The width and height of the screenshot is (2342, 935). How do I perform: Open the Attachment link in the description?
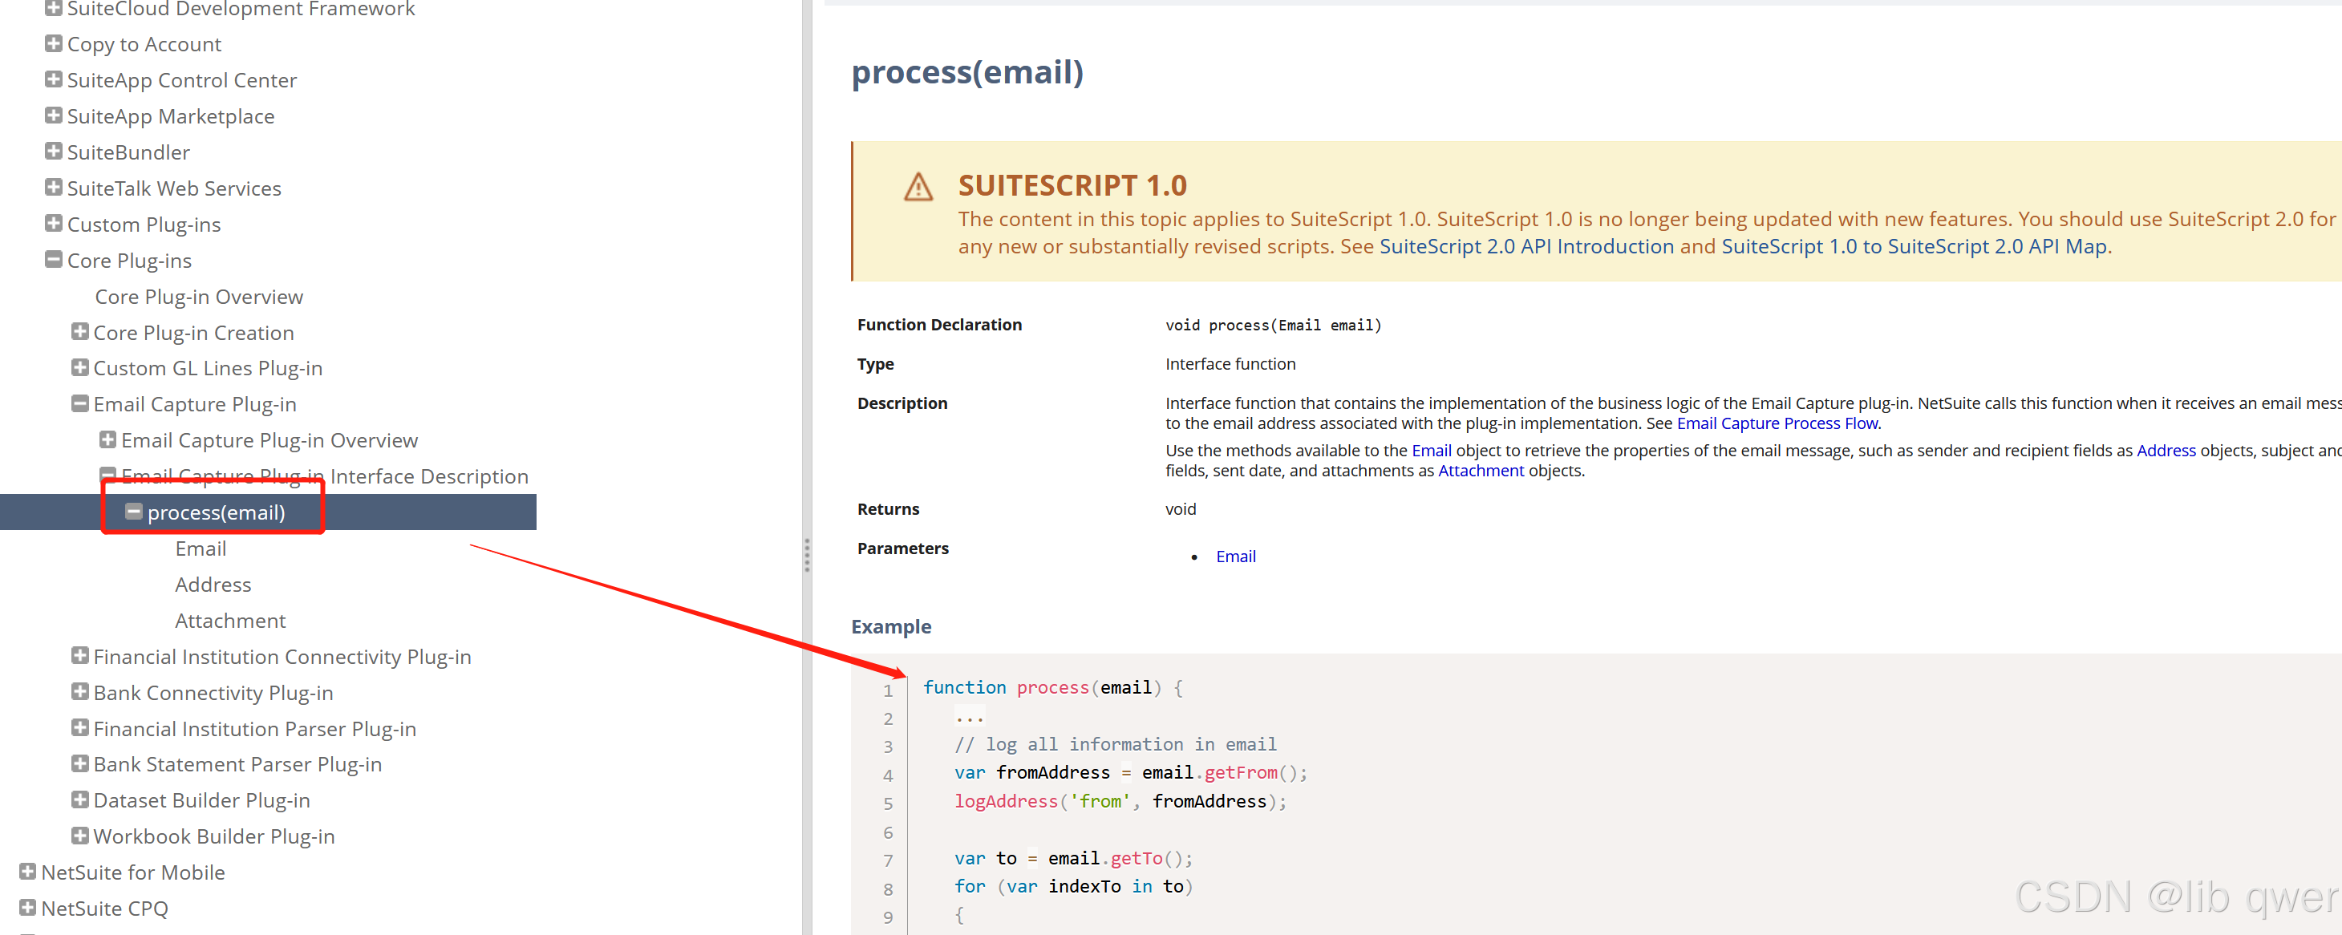pos(1481,470)
